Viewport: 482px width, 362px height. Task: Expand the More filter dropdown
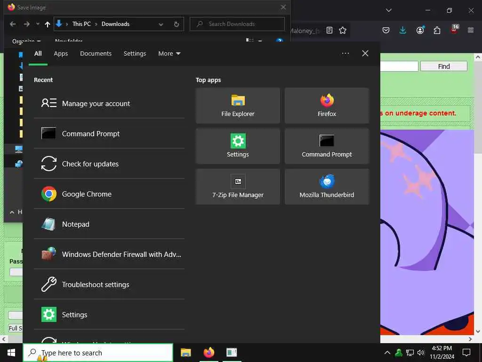[x=169, y=54]
